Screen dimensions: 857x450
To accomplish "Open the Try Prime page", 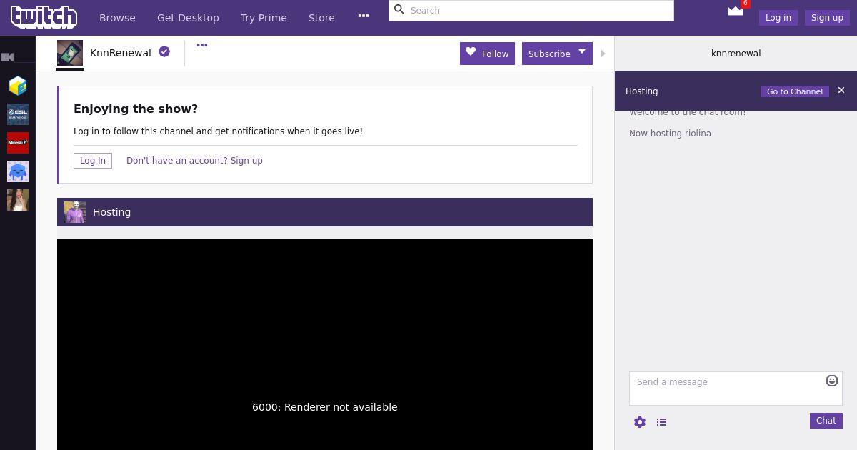I will pyautogui.click(x=264, y=18).
